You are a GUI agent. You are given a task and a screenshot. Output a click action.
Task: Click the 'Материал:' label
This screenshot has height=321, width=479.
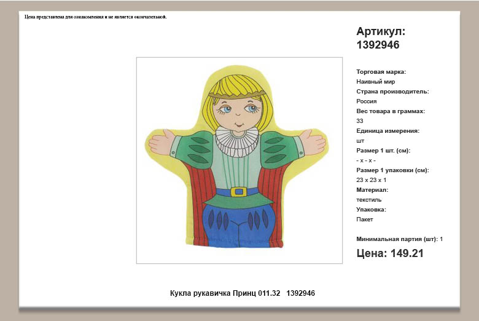tap(372, 190)
